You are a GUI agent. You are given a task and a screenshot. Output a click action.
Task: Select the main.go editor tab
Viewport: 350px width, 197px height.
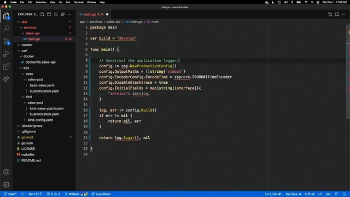[x=94, y=14]
